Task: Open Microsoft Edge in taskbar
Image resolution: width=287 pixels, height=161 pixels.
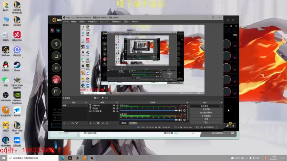Action: [62, 158]
